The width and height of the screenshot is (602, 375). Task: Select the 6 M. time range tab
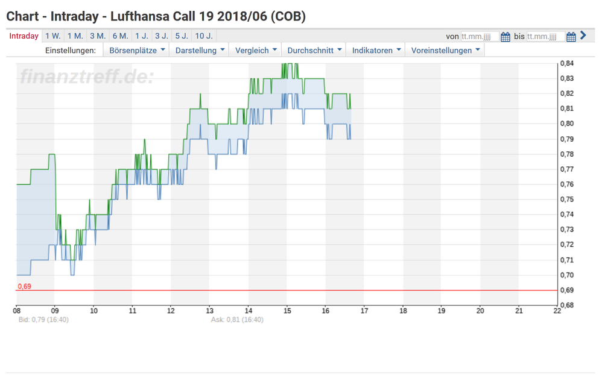coord(120,36)
